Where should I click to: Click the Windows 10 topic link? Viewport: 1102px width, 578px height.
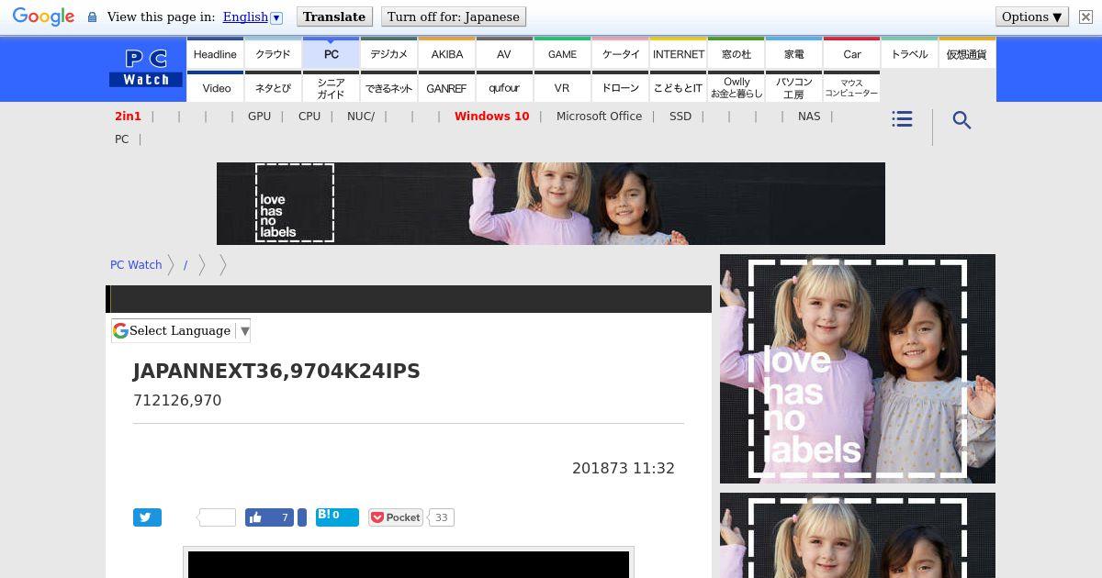tap(491, 116)
